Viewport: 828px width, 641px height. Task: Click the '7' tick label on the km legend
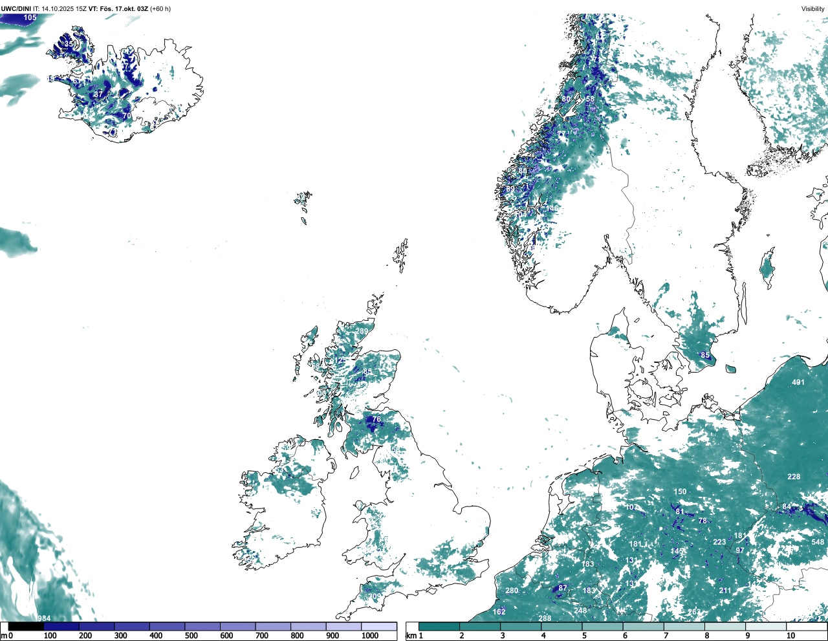(x=666, y=636)
